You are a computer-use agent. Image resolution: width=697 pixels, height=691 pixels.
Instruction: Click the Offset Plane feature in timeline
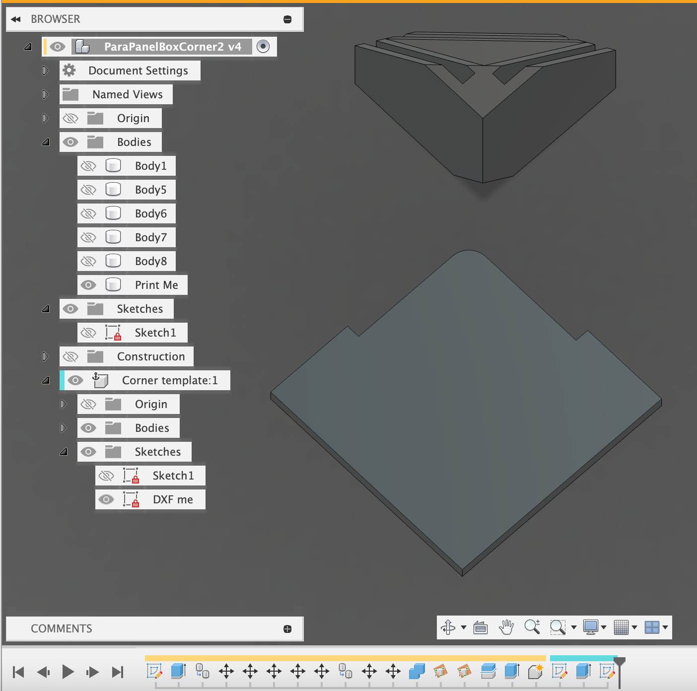(488, 672)
